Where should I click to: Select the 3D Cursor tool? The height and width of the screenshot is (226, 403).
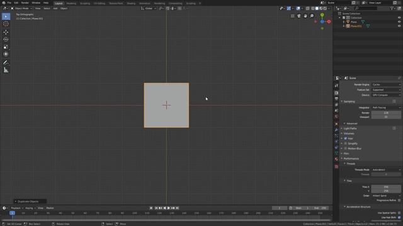pyautogui.click(x=6, y=24)
